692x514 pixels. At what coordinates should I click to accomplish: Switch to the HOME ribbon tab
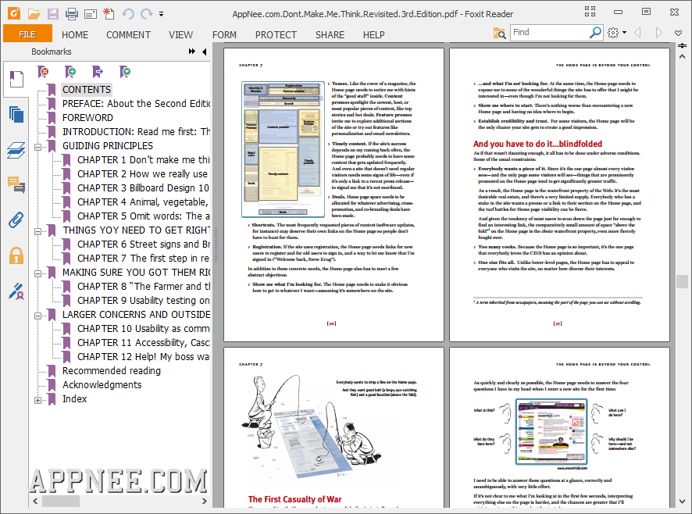point(75,34)
